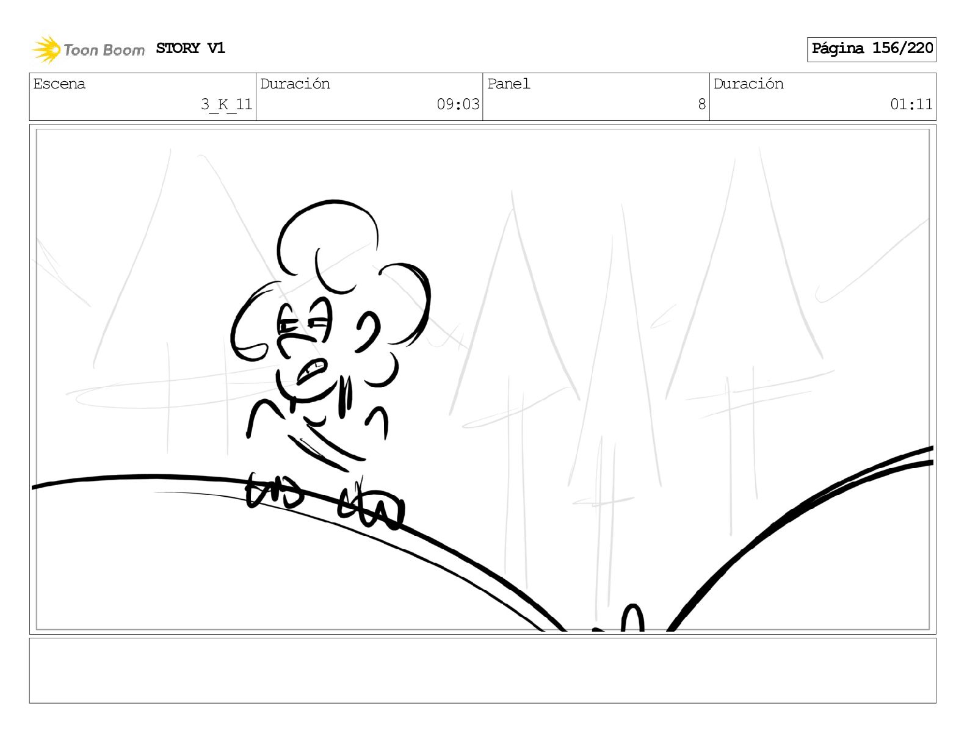The height and width of the screenshot is (747, 967).
Task: Click the scene duration value 09:03
Action: 458,104
